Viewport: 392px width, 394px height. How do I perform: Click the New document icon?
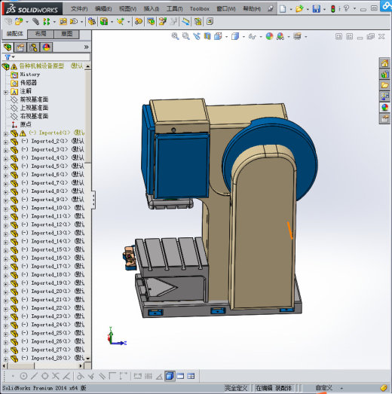pyautogui.click(x=283, y=9)
